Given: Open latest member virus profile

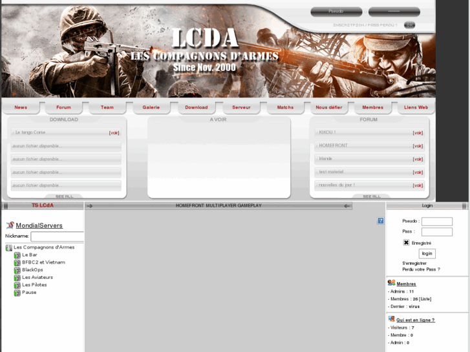Looking at the screenshot, I should coord(414,306).
